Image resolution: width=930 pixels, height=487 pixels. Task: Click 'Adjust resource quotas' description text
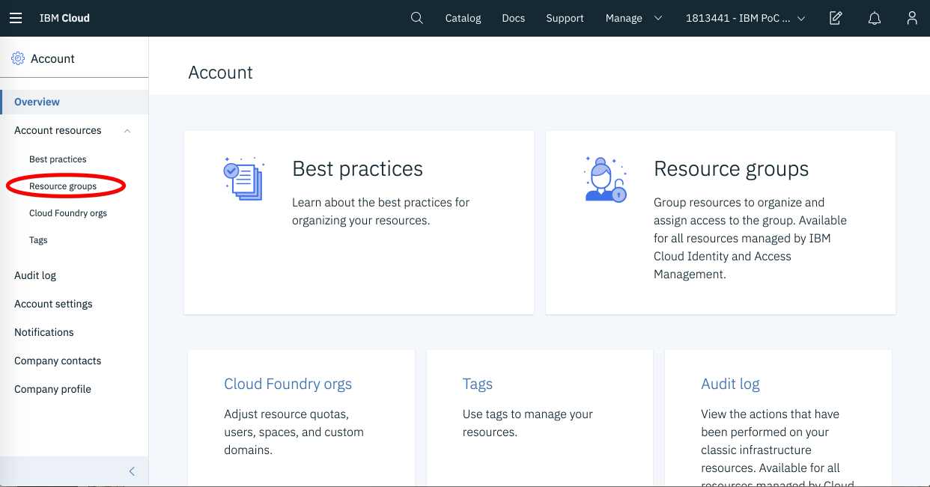tap(294, 432)
